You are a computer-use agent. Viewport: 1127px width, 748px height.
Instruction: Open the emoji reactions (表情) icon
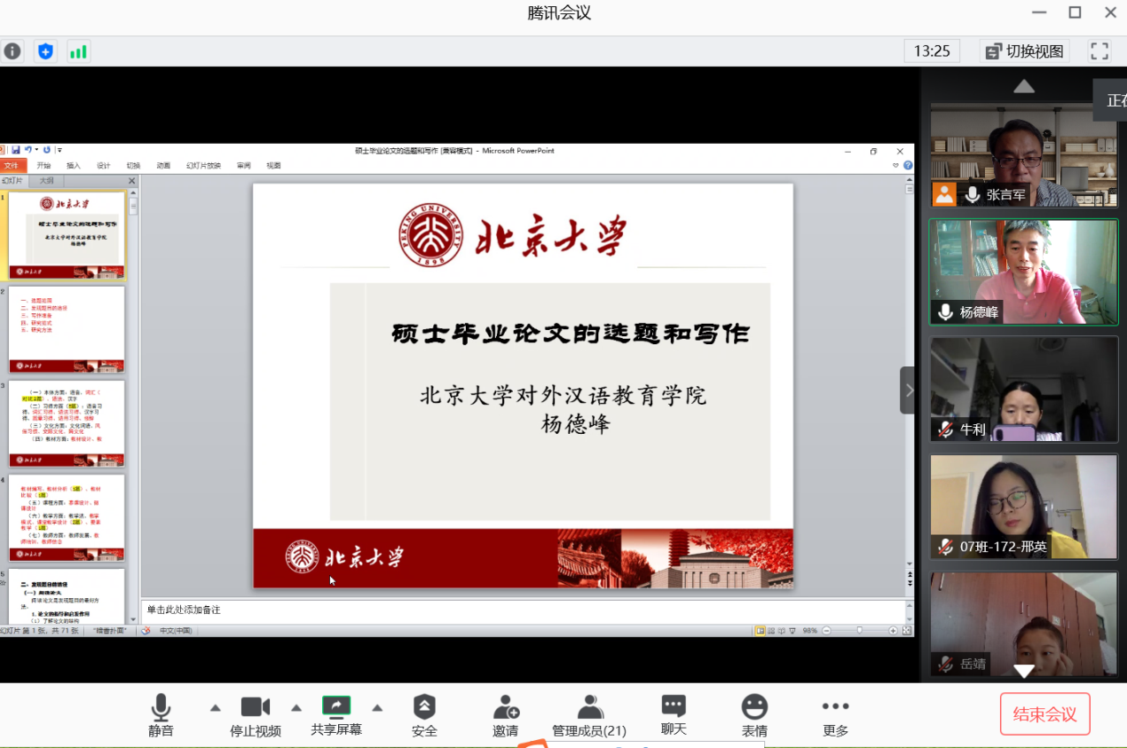(x=754, y=714)
